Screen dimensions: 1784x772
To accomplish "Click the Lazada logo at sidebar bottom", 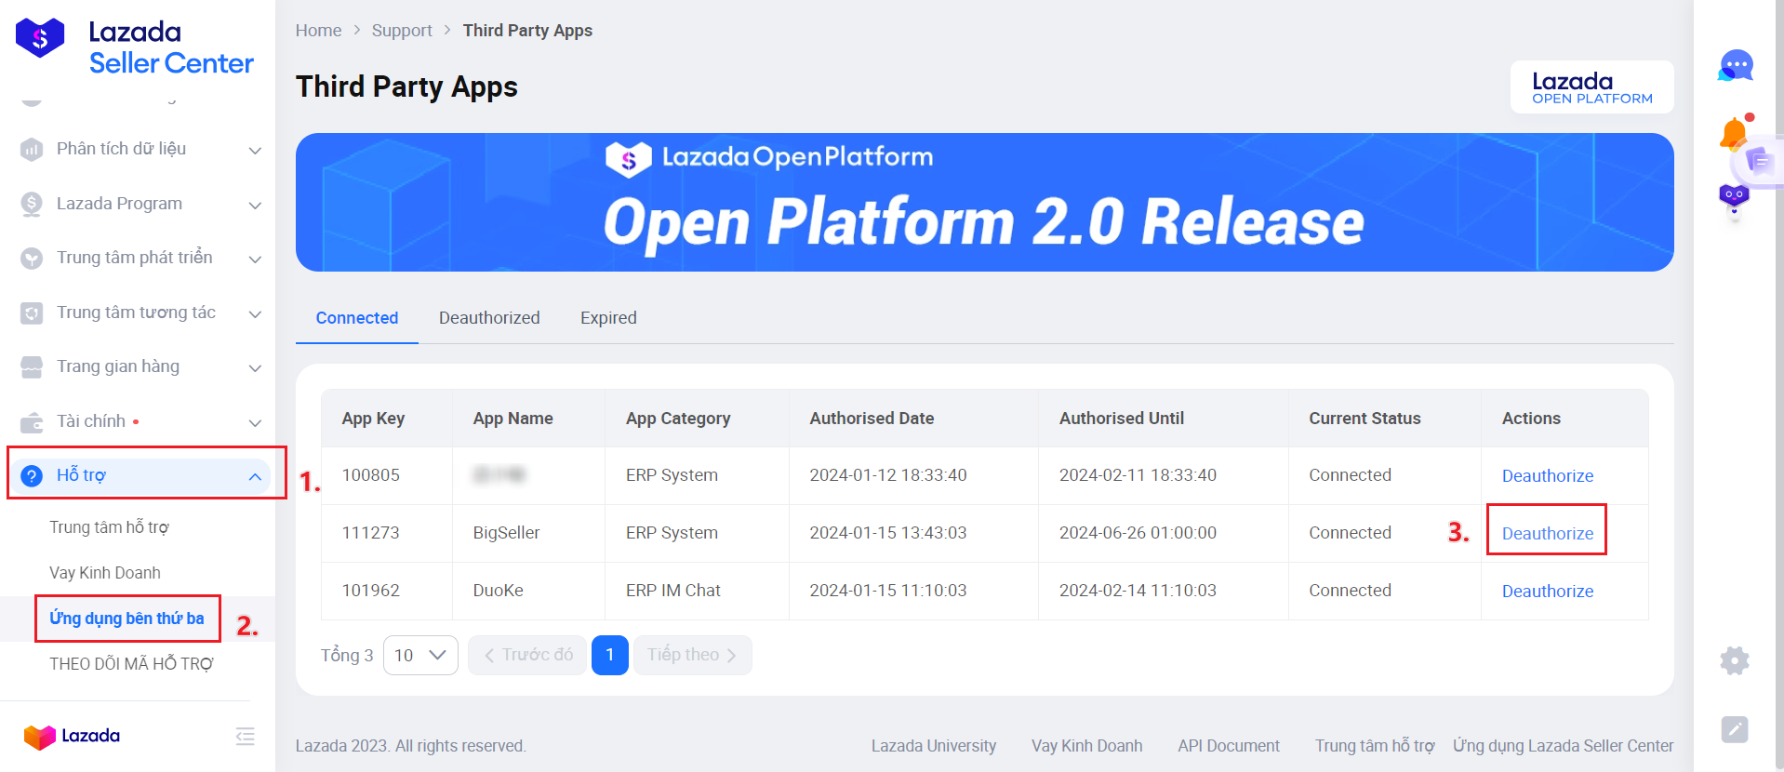I will pyautogui.click(x=72, y=736).
